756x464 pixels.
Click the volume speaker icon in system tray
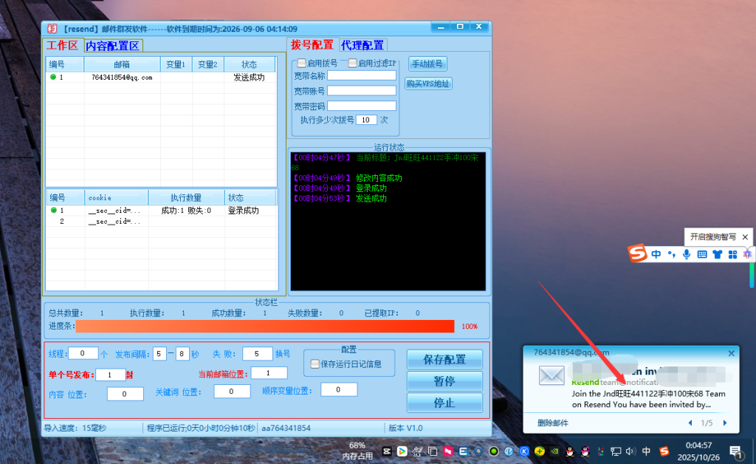pos(630,451)
